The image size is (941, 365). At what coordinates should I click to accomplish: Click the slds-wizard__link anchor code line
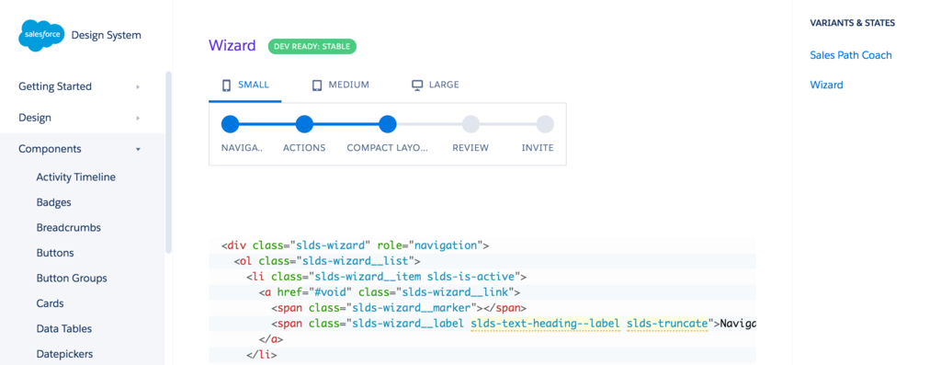point(390,292)
